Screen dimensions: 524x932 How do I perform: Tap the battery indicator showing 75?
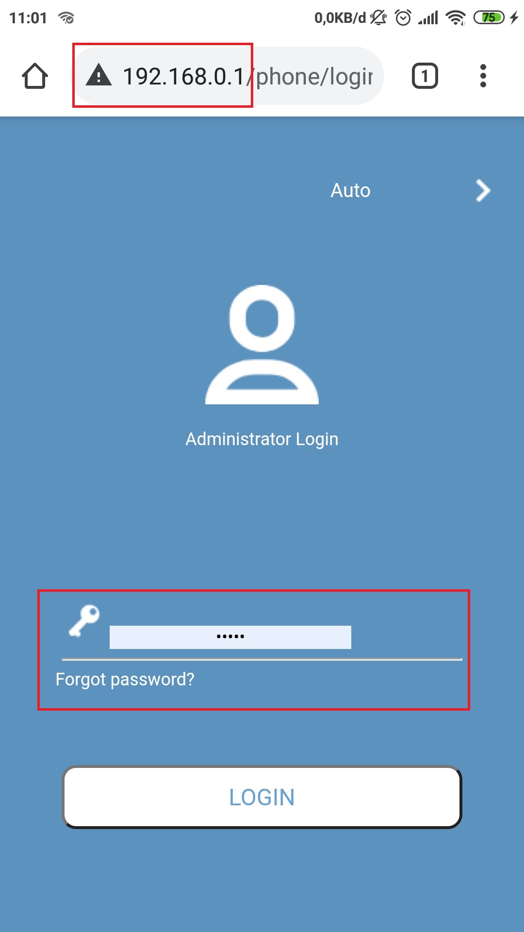click(x=490, y=18)
